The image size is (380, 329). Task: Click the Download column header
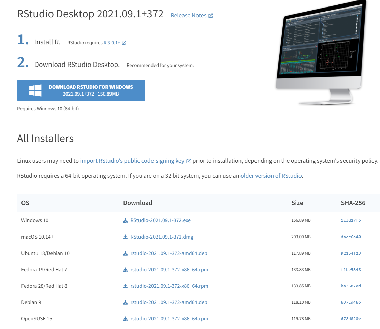point(138,203)
